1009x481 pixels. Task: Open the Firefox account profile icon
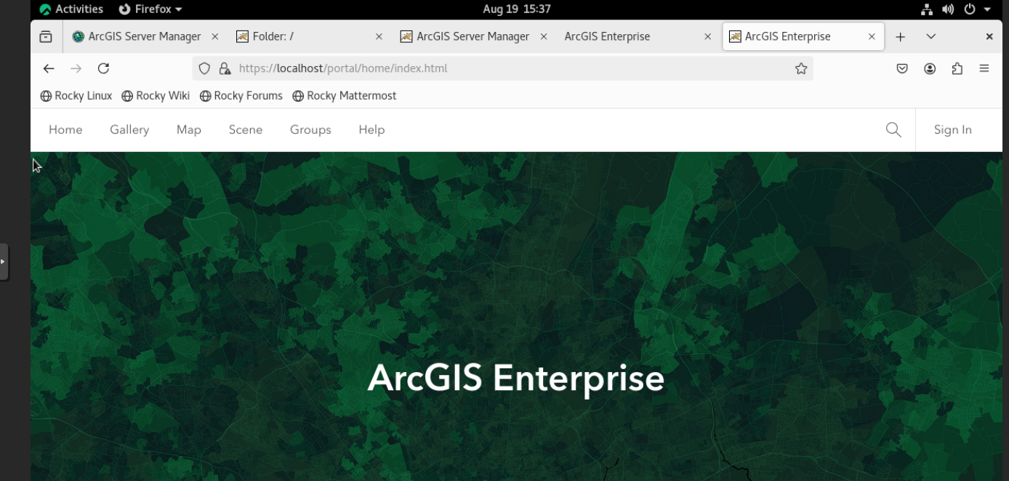(930, 68)
